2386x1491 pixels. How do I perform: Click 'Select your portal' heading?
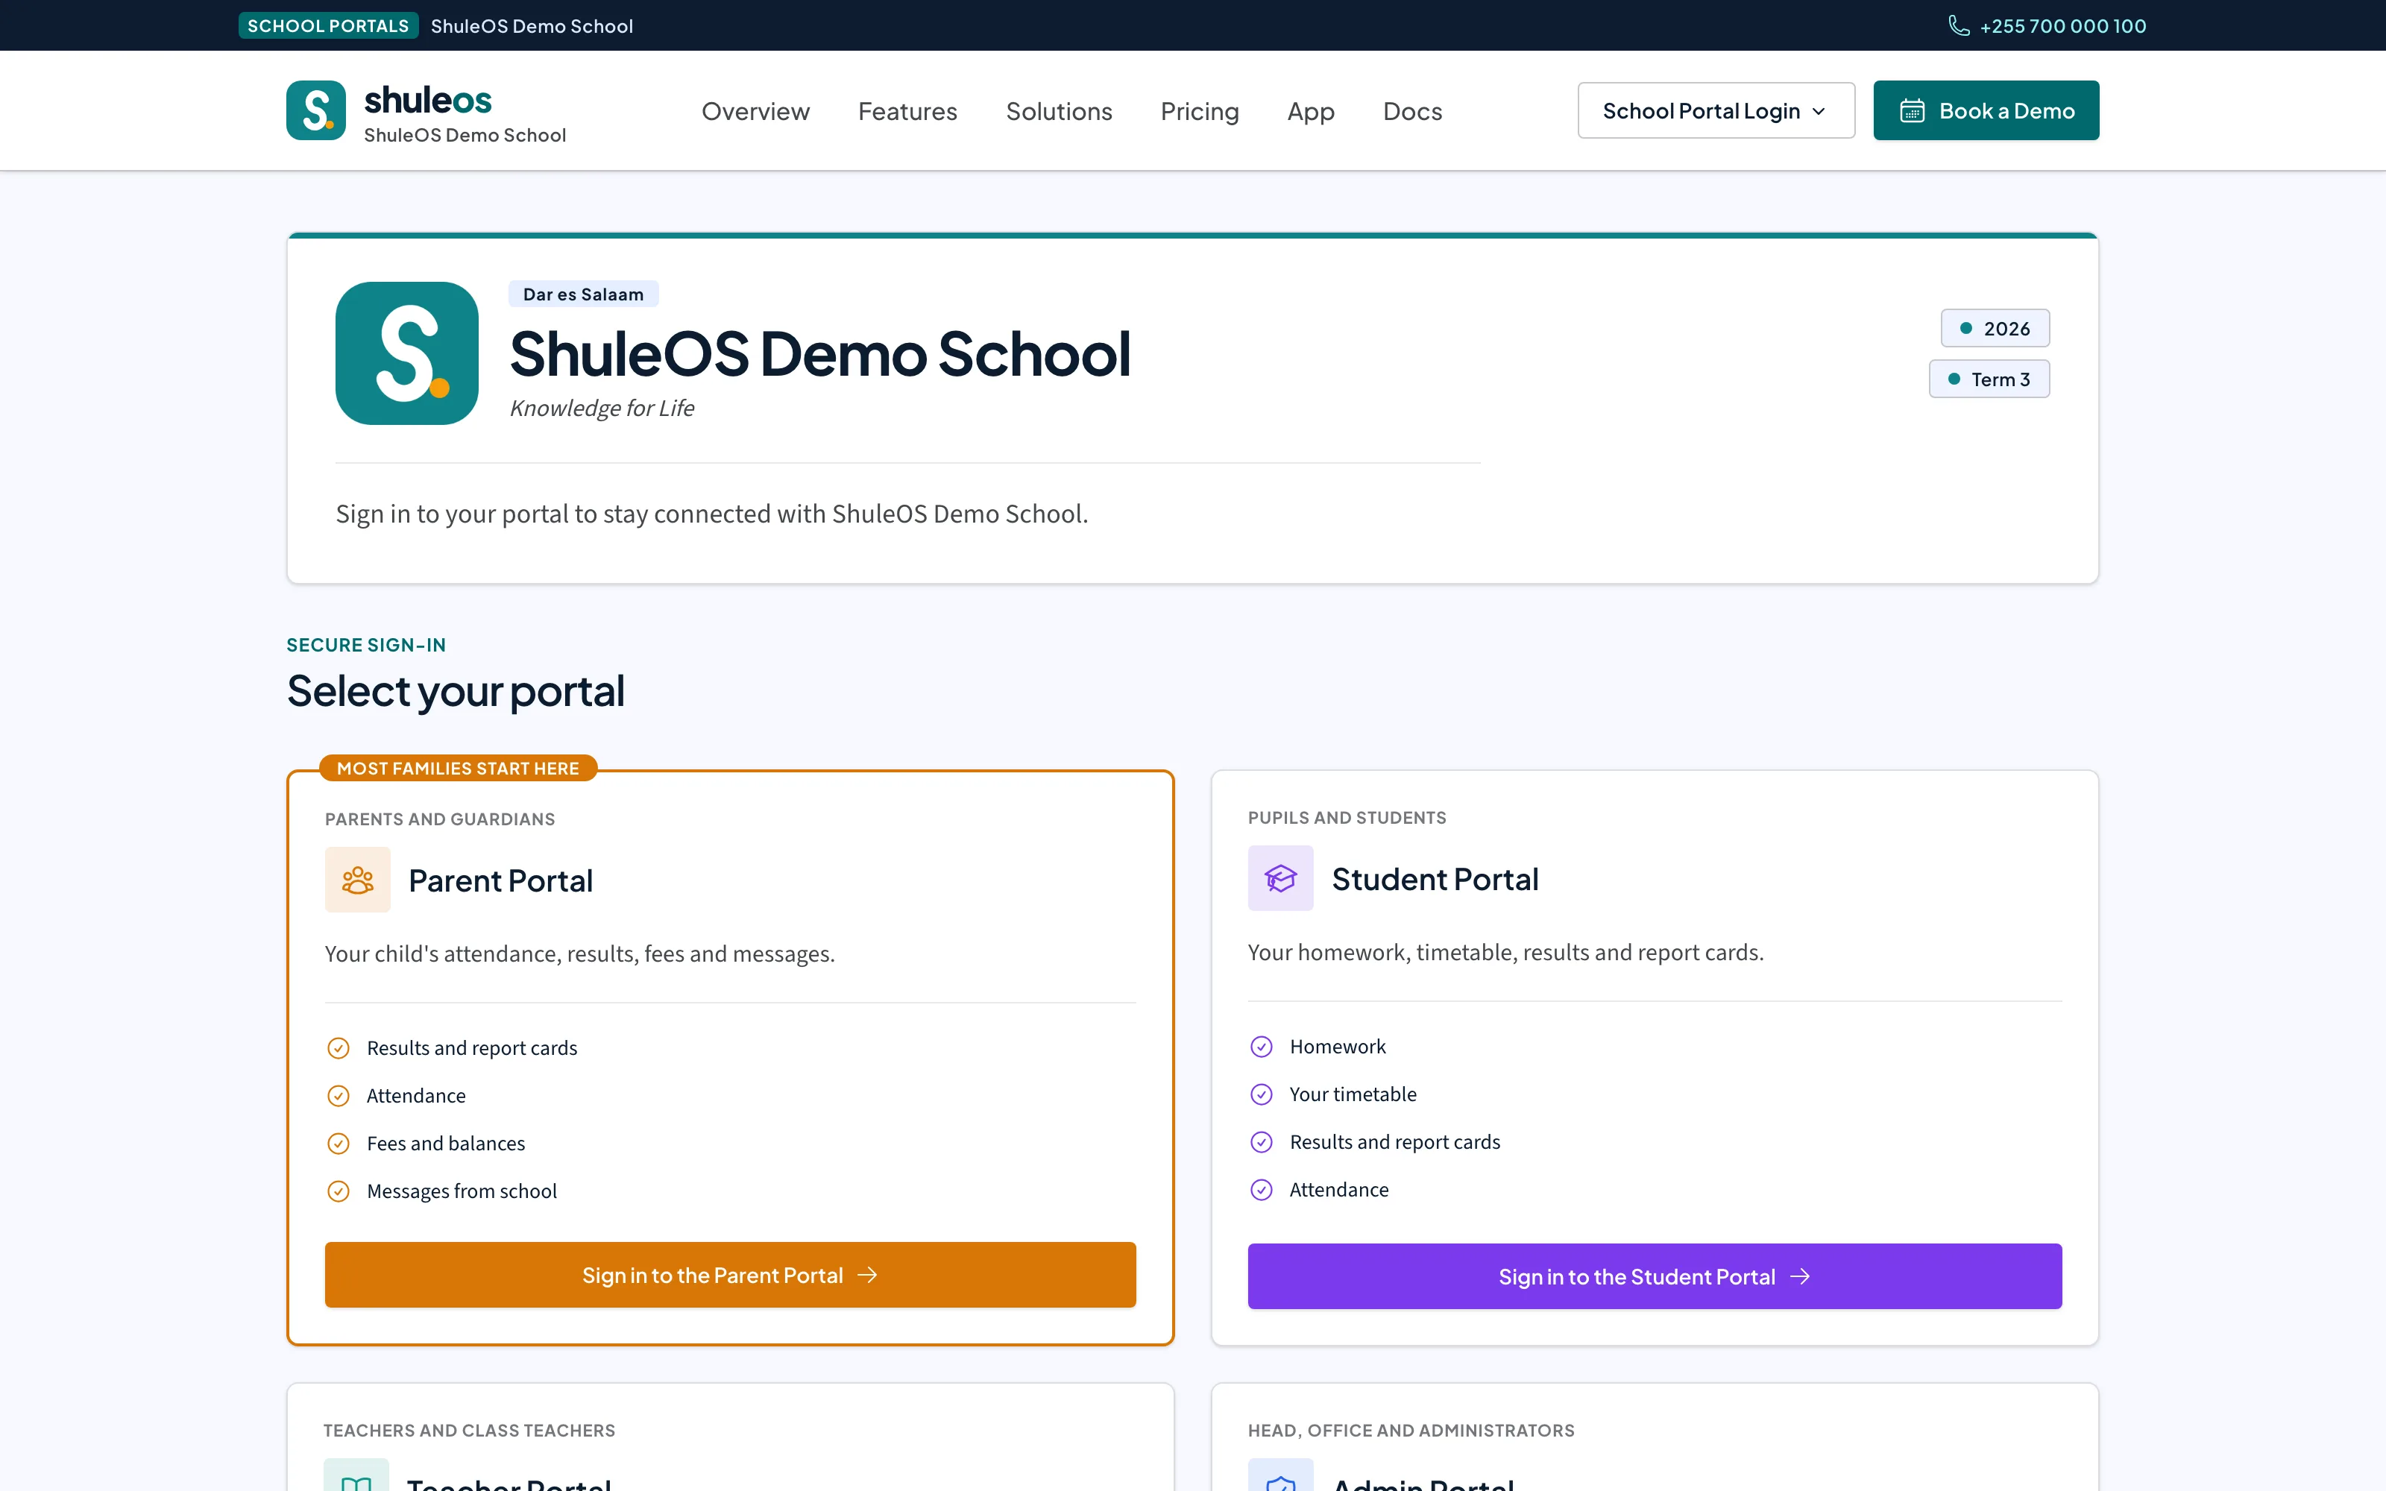click(x=456, y=691)
